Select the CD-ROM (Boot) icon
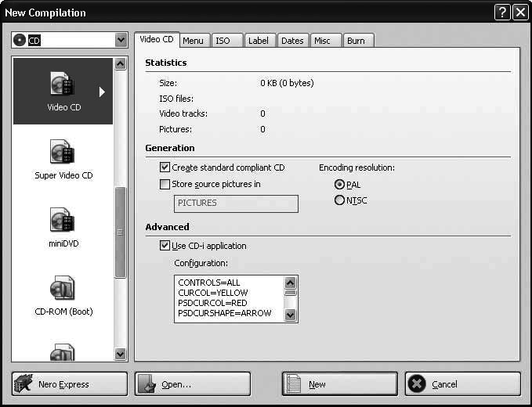Screen dimensions: 532x407 (x=63, y=288)
